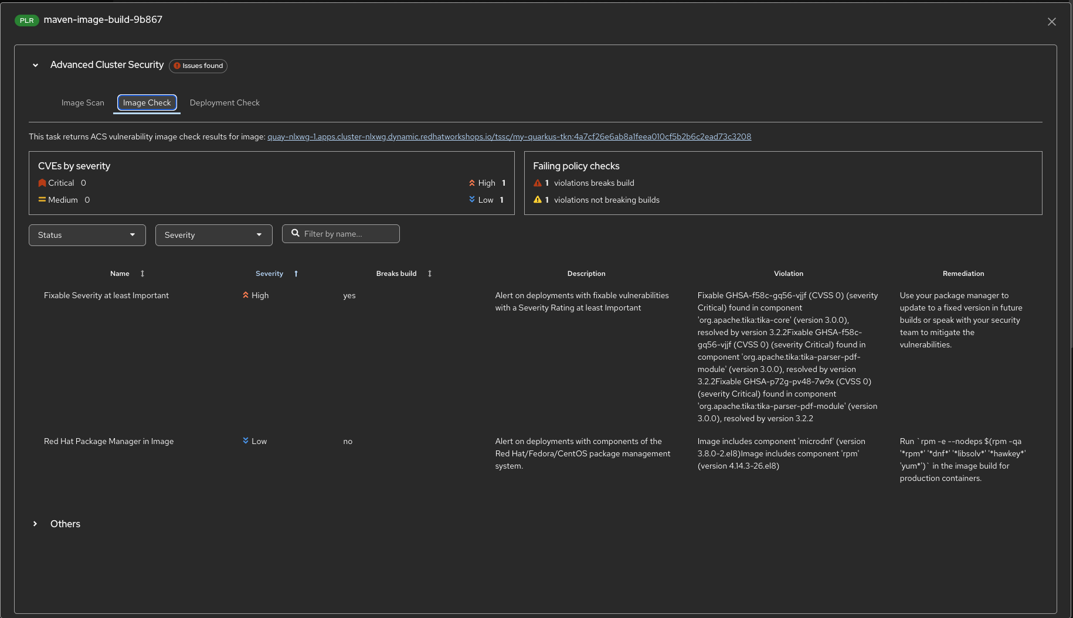The image size is (1073, 618).
Task: Switch to the Deployment Check tab
Action: click(225, 103)
